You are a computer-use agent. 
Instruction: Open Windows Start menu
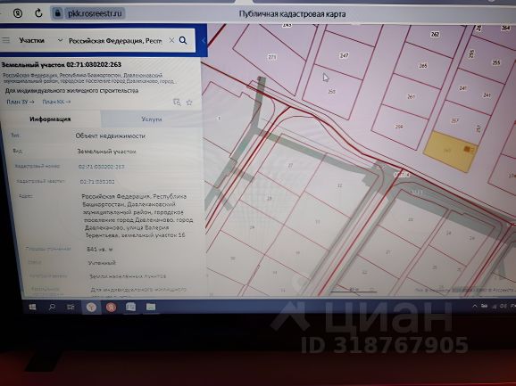click(x=32, y=307)
